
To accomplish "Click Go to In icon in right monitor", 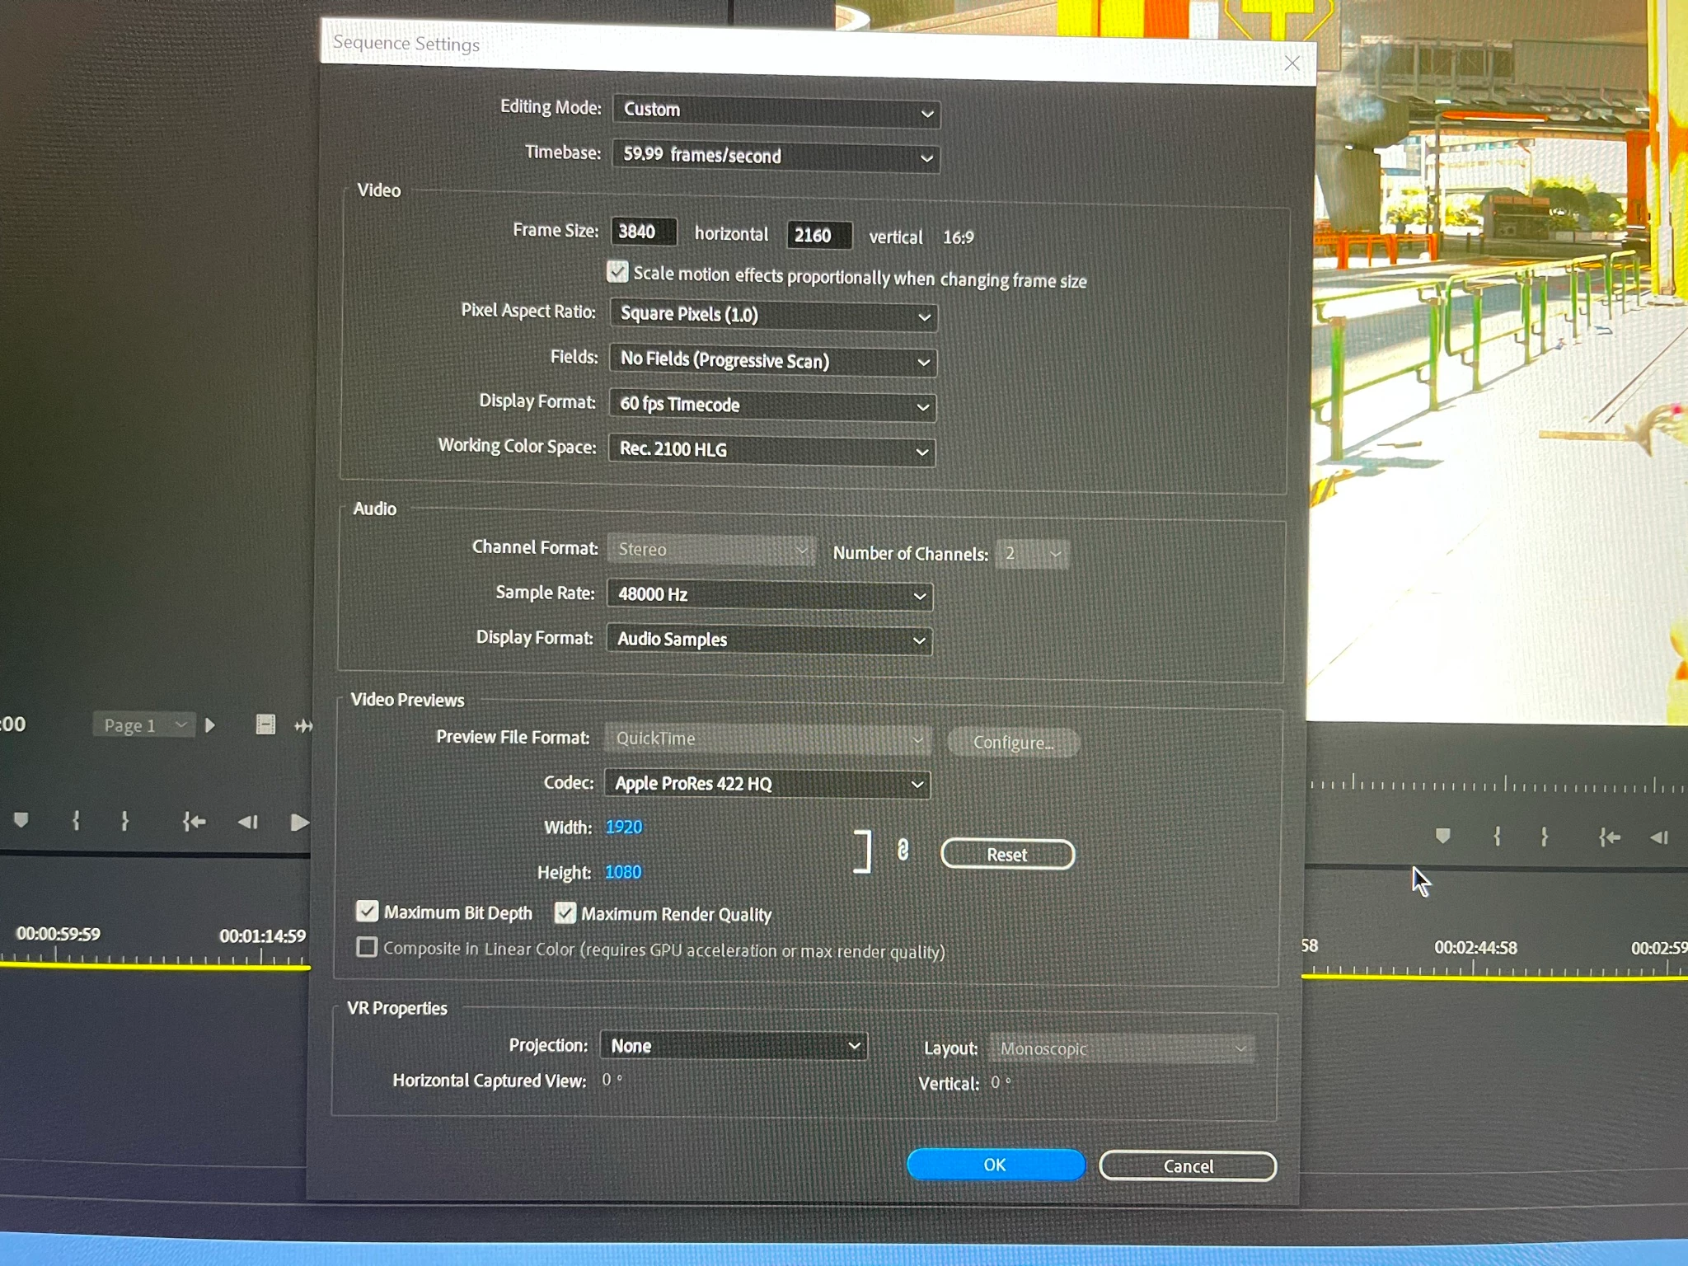I will (x=1609, y=837).
